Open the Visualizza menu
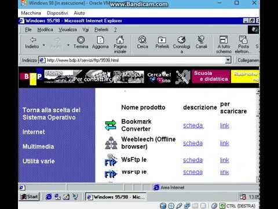This screenshot has width=278, height=209. (x=68, y=30)
